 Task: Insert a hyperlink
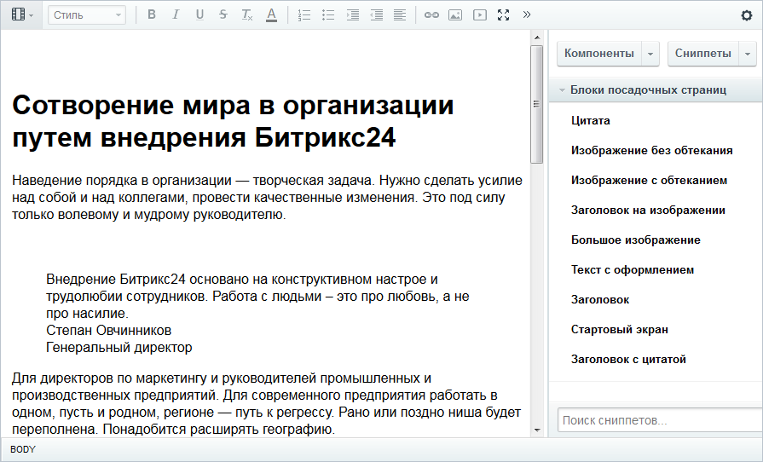[x=431, y=15]
